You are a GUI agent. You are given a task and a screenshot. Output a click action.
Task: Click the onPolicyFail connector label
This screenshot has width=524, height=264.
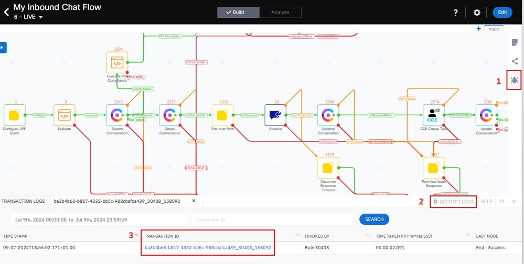click(328, 141)
